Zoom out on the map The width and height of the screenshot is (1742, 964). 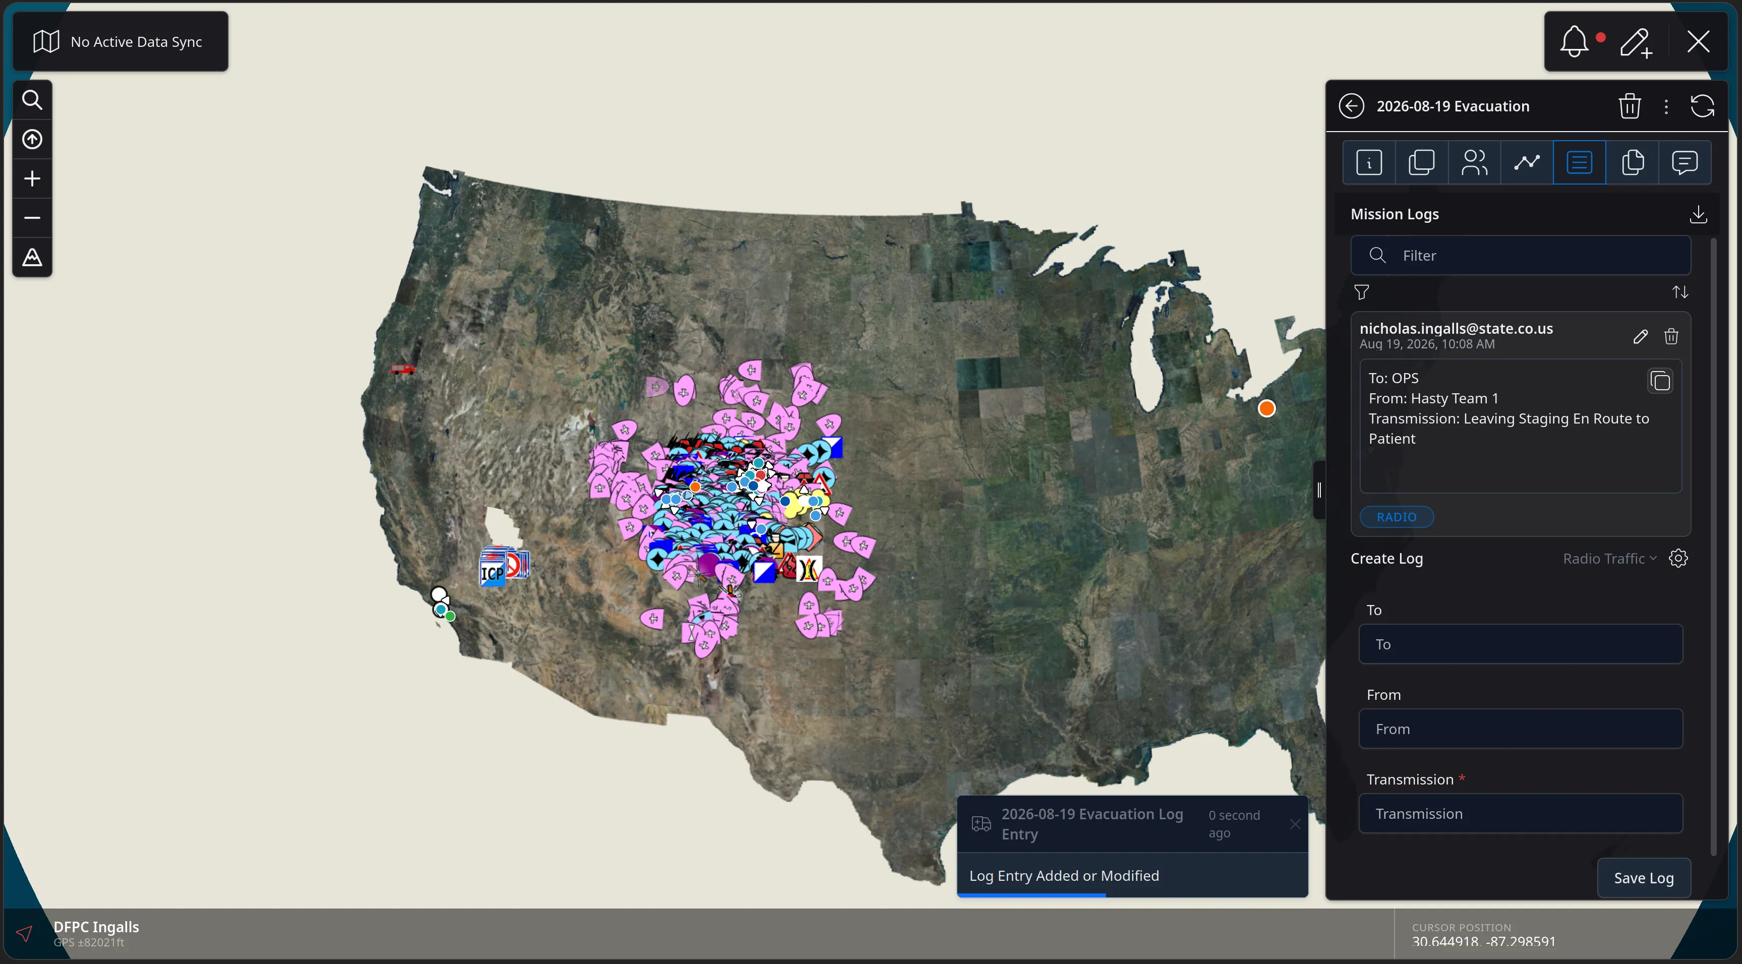click(x=32, y=218)
